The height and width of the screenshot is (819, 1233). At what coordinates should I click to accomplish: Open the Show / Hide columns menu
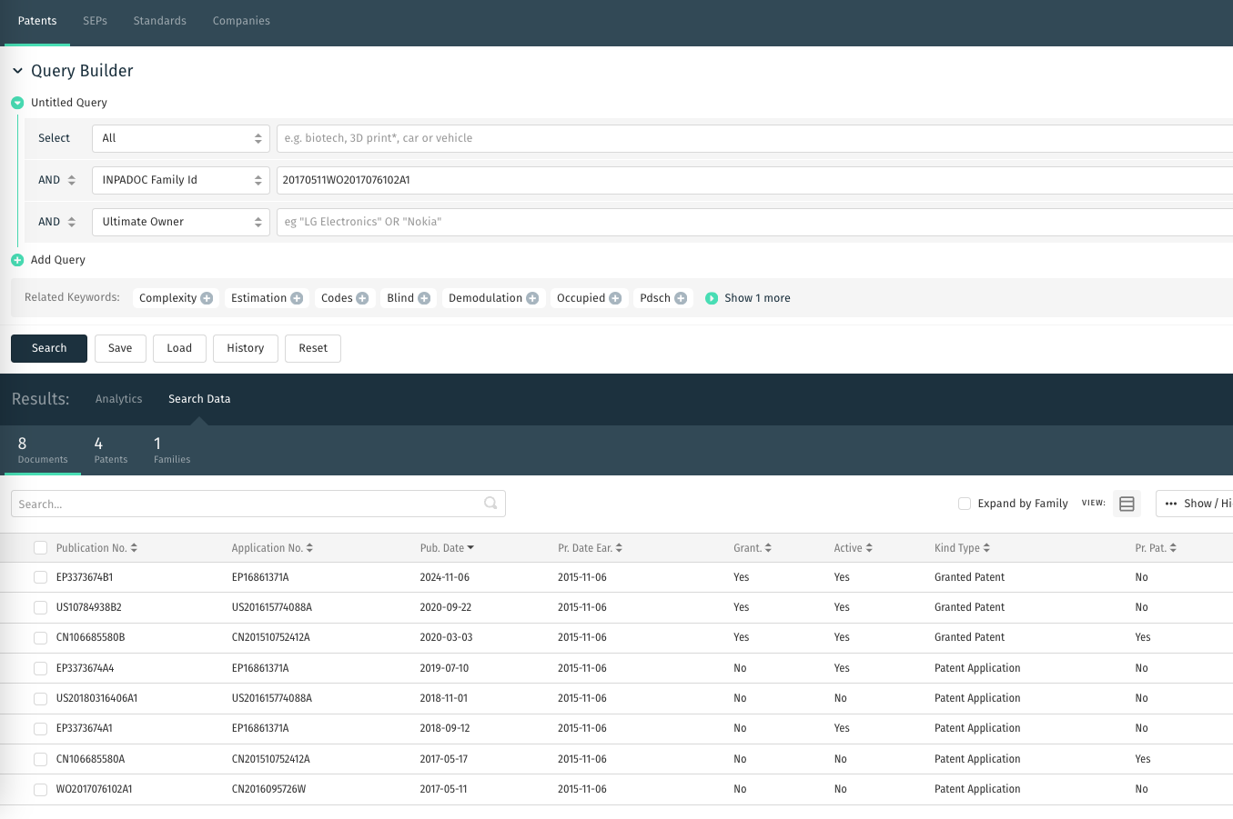click(x=1195, y=504)
